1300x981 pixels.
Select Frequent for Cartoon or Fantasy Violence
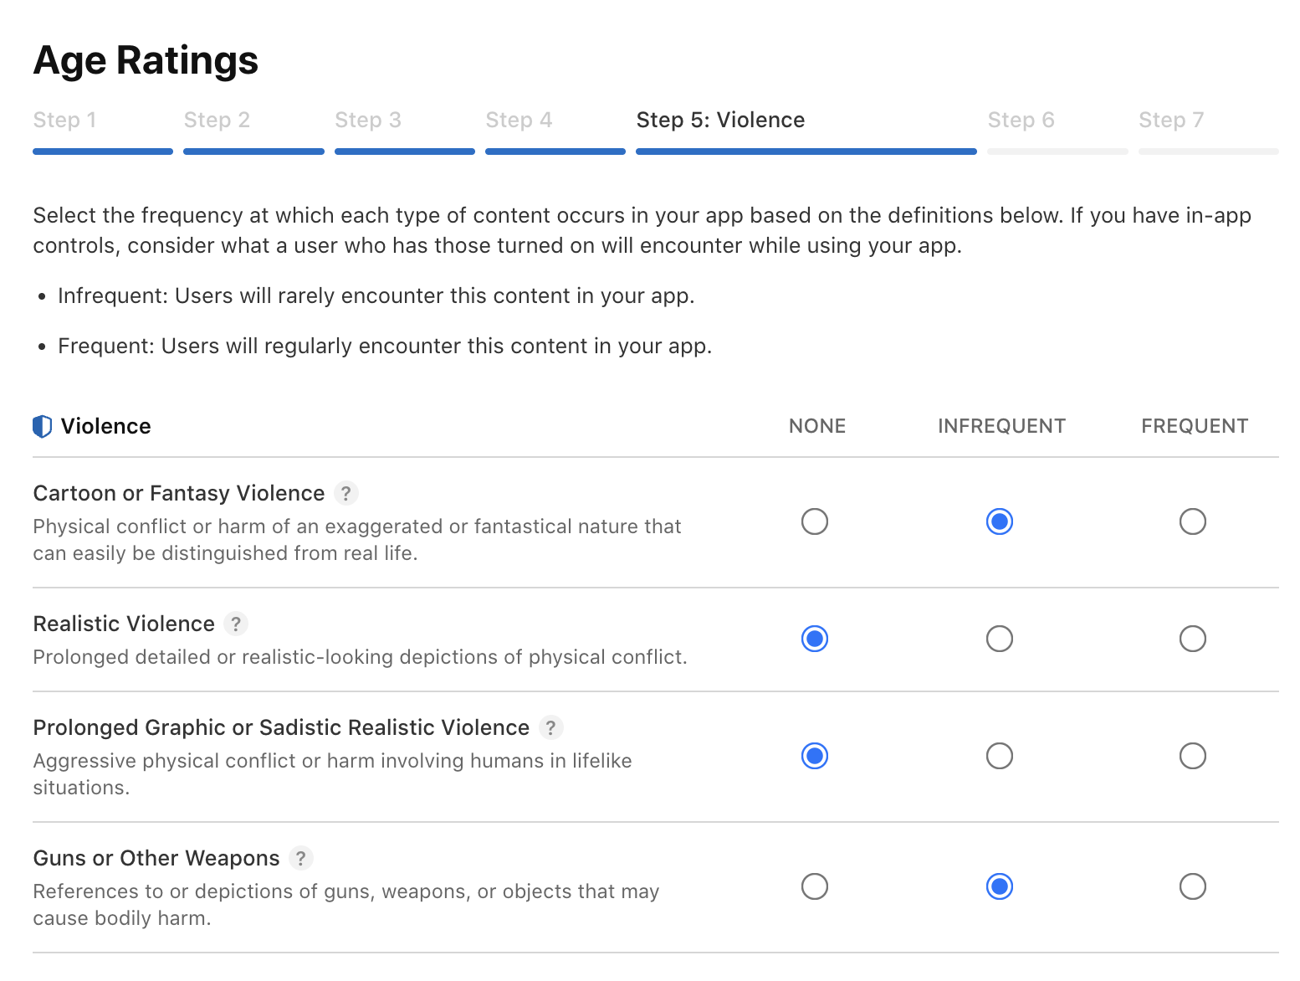[x=1193, y=521]
